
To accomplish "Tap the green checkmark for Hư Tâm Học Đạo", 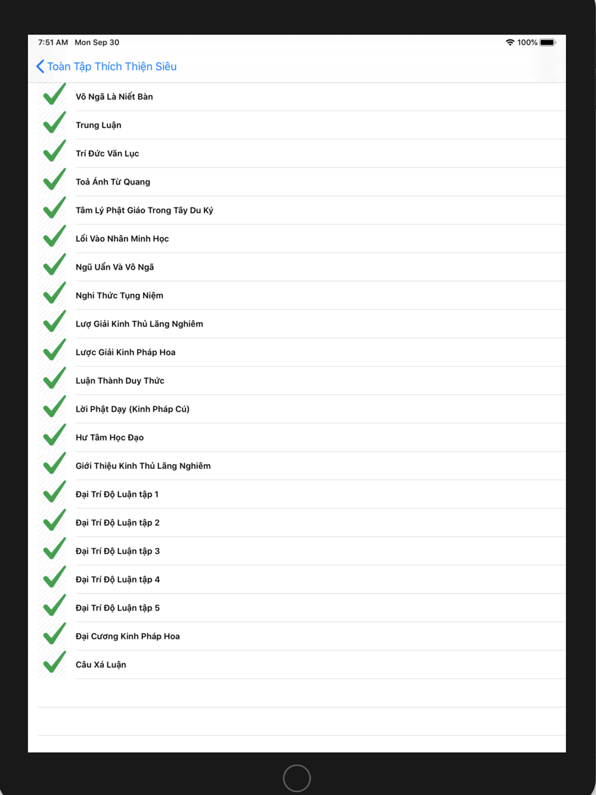I will tap(54, 436).
